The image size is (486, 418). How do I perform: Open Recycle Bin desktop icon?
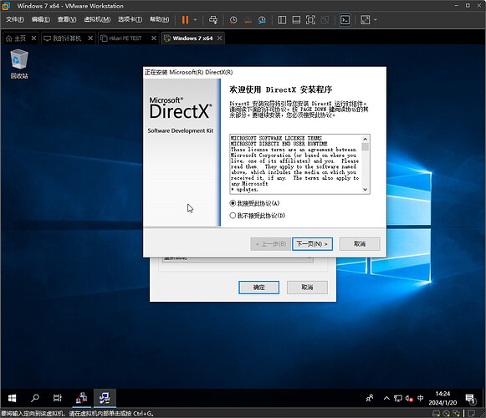[19, 64]
